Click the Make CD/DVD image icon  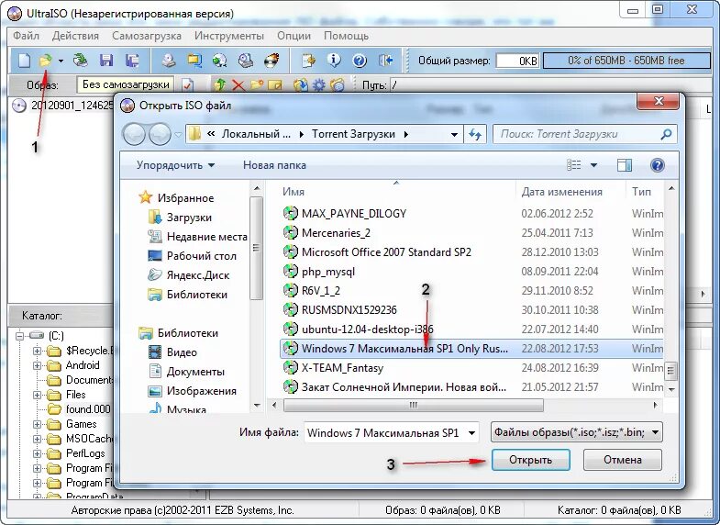169,61
